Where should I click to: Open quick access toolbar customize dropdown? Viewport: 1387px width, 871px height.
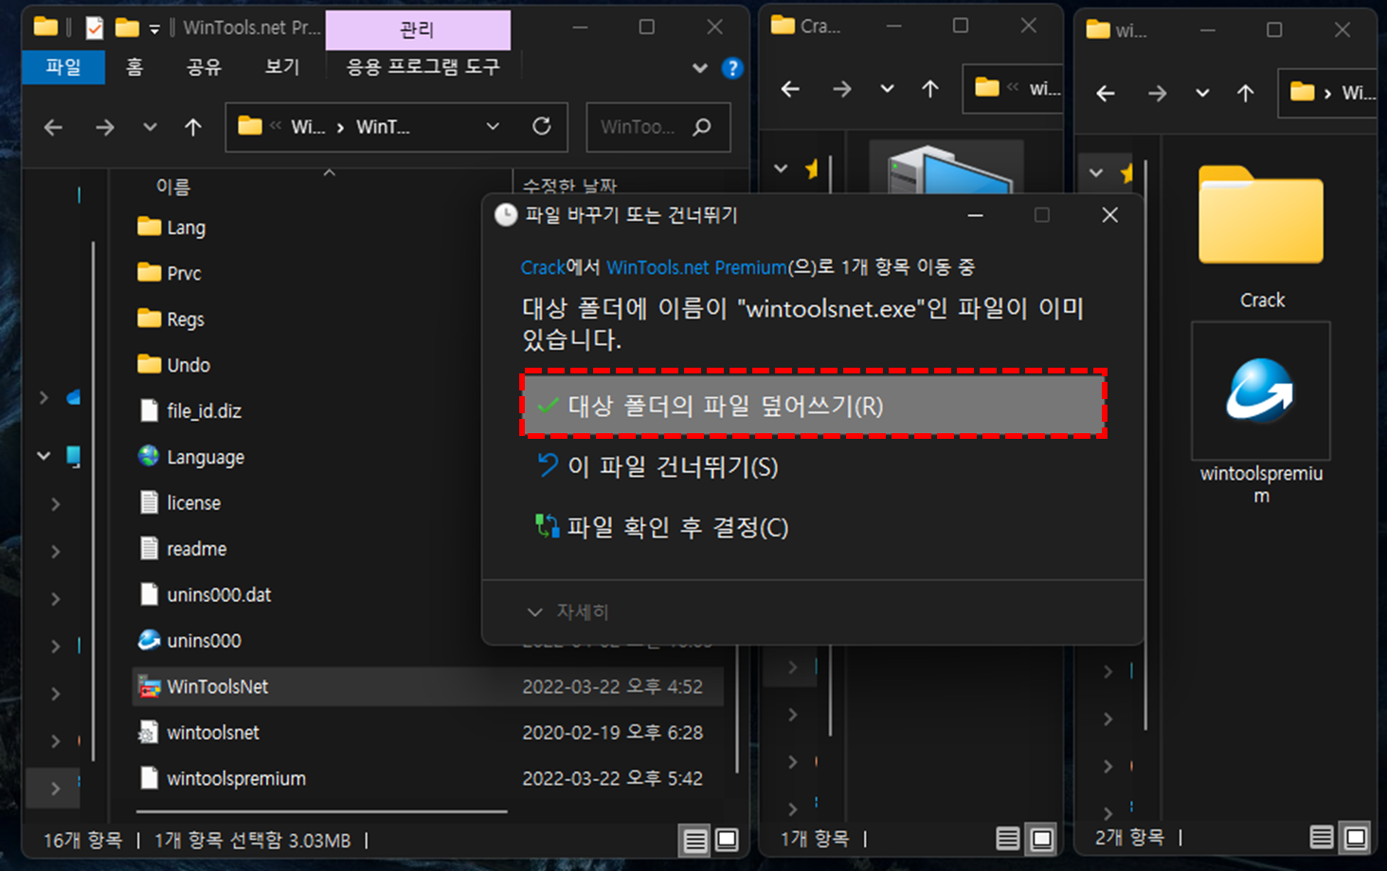154,28
